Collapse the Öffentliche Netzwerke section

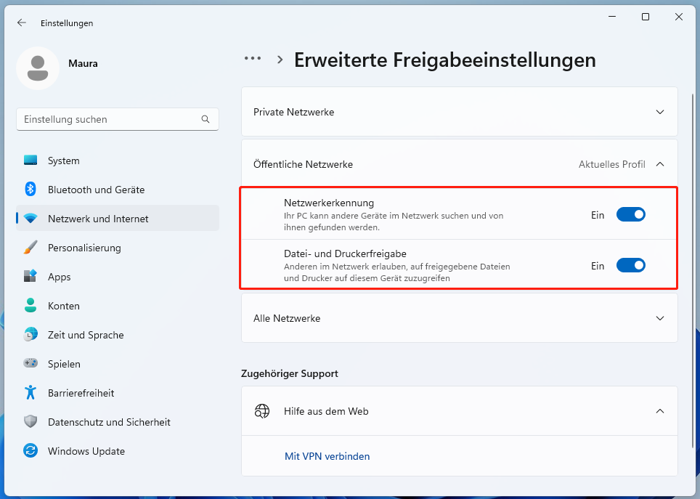(659, 164)
